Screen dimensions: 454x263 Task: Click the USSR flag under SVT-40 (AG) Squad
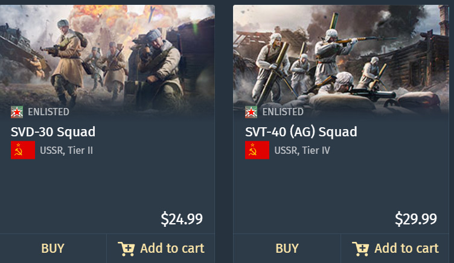[x=257, y=150]
